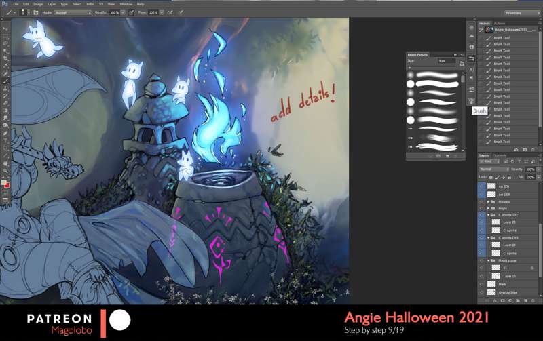Open the brush panel toggle in options bar

35,12
